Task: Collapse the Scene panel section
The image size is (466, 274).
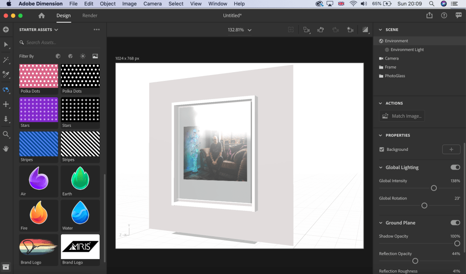Action: [380, 30]
